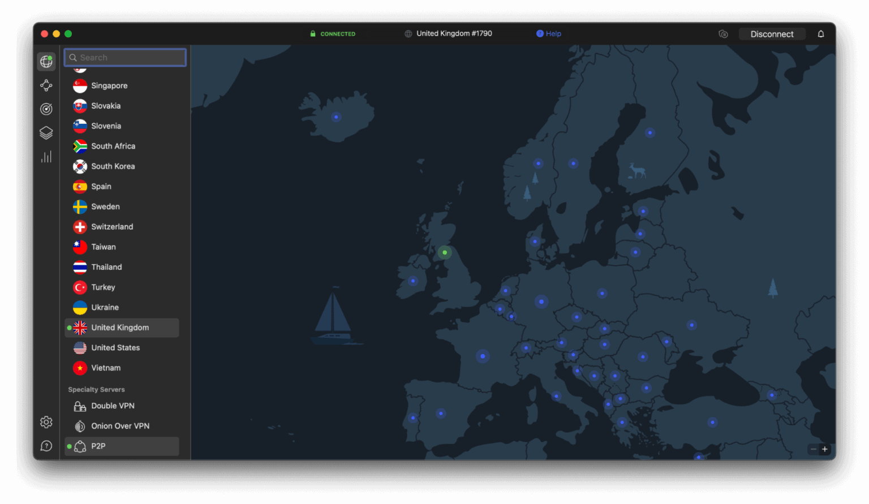
Task: Click the server pin on Ireland
Action: tap(413, 281)
